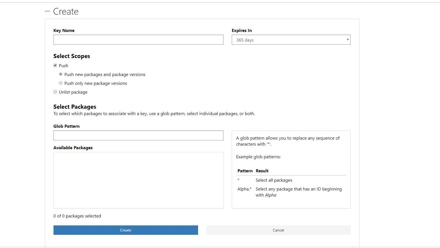
Task: Click inside the Available Packages list box
Action: (138, 180)
